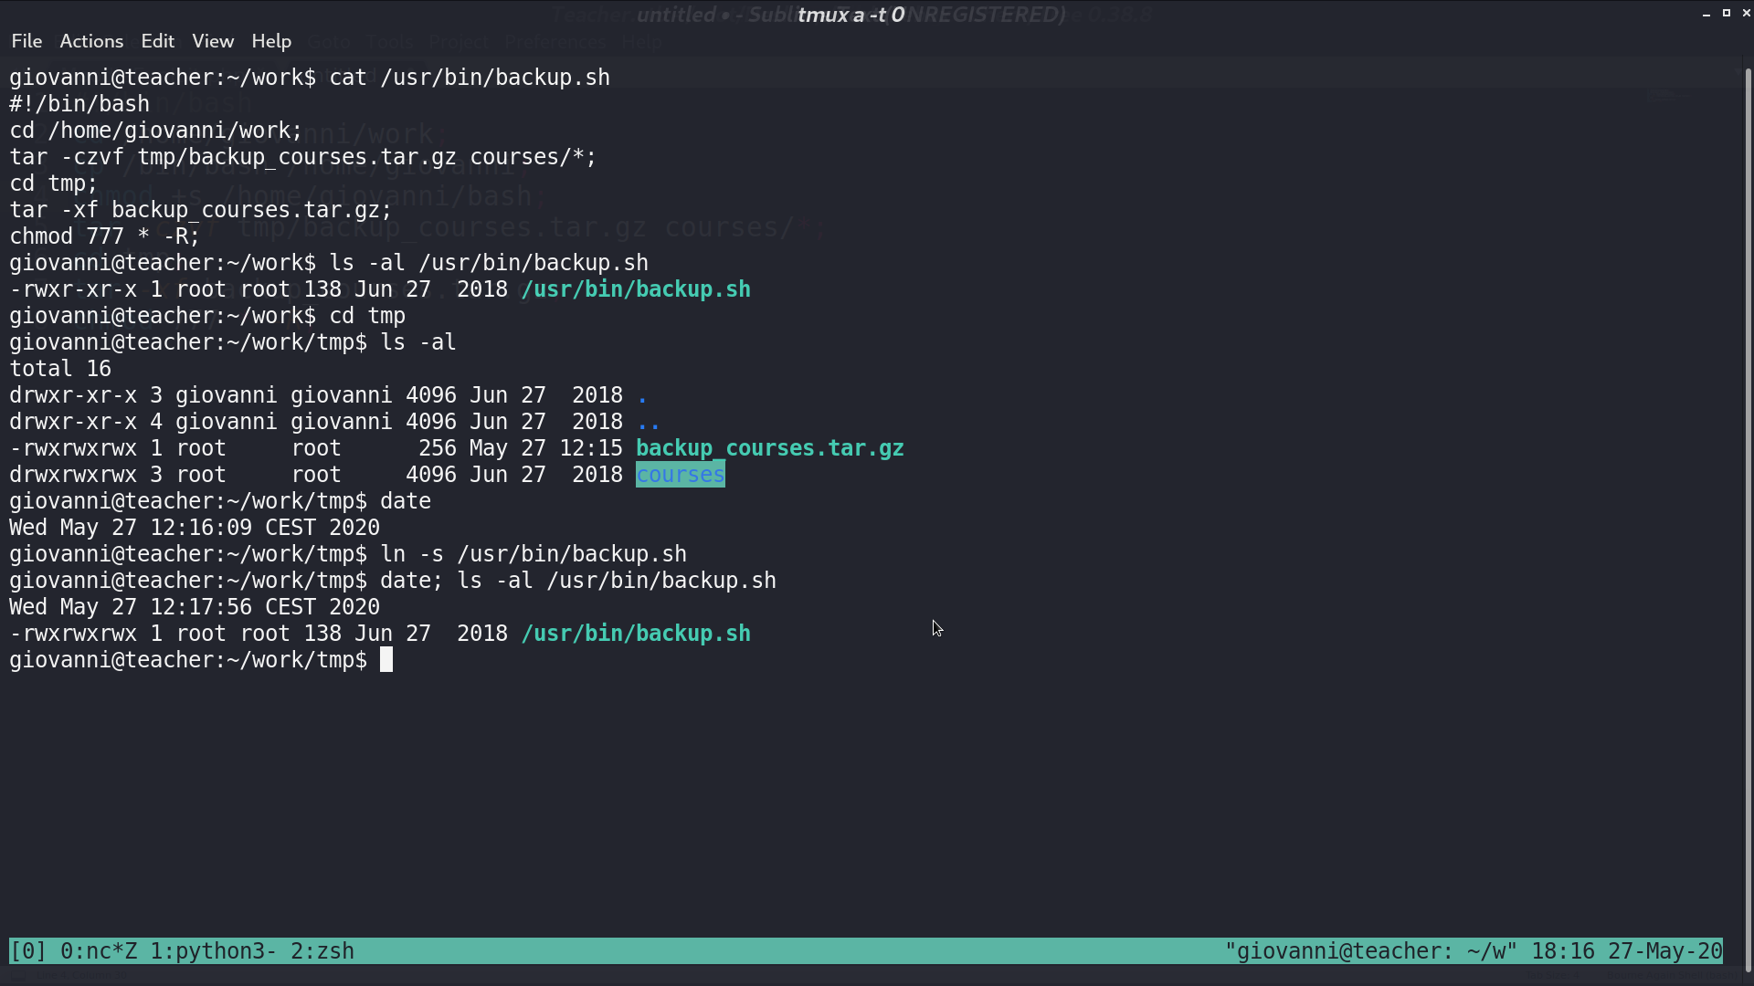Screen dimensions: 1754x986
Task: Close the terminal window
Action: point(1746,13)
